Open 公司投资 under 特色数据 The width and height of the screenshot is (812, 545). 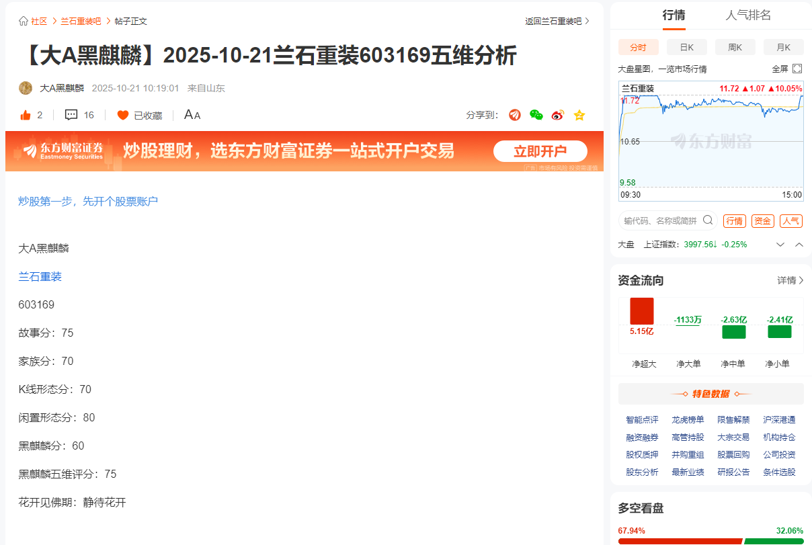[779, 454]
